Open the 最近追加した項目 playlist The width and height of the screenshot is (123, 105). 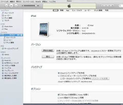9,78
